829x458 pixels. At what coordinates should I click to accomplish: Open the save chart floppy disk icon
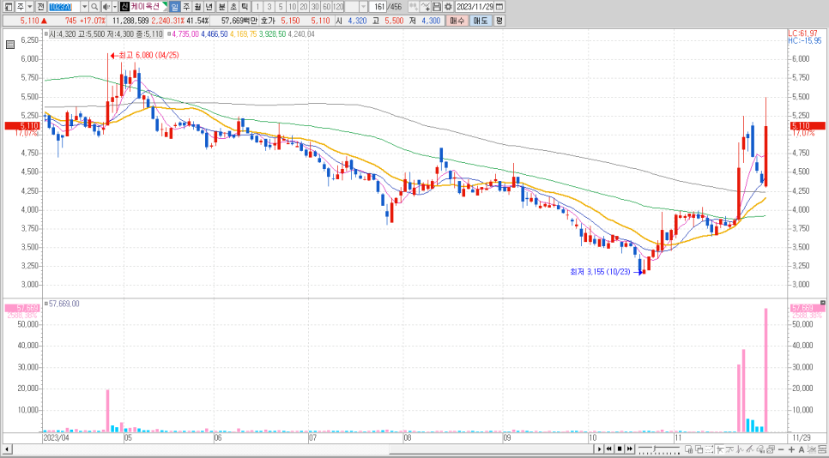(x=437, y=7)
